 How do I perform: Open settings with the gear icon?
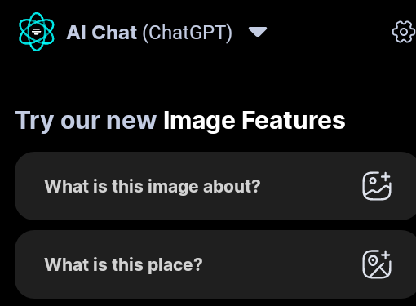(x=404, y=32)
